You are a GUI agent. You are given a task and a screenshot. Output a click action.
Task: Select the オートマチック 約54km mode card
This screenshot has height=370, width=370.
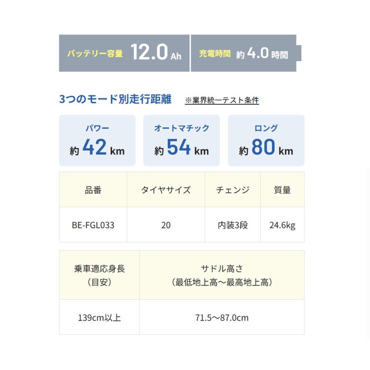tap(181, 140)
